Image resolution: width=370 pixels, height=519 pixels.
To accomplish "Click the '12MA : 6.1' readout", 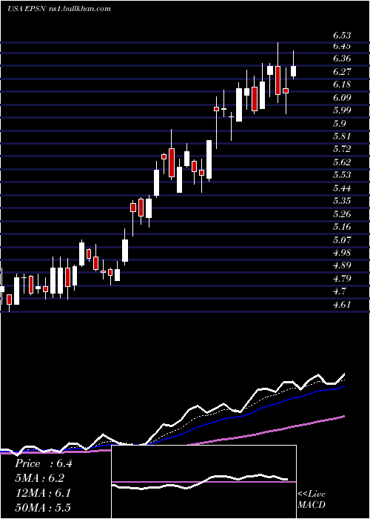I will (x=43, y=493).
